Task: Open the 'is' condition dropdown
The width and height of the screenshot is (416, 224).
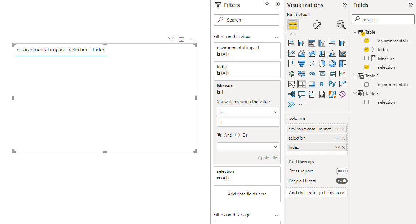Action: pos(248,112)
